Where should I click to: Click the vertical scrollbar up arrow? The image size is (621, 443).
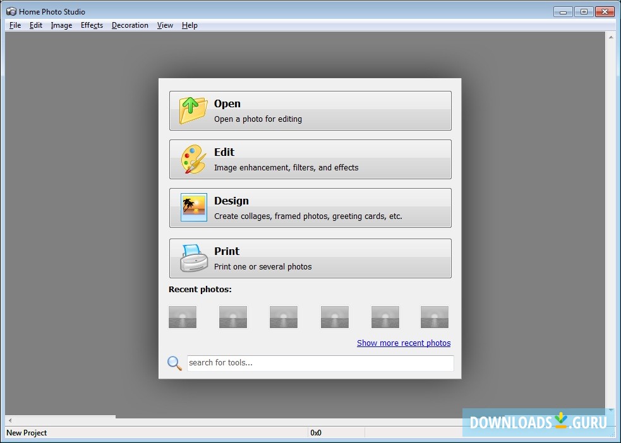coord(611,37)
